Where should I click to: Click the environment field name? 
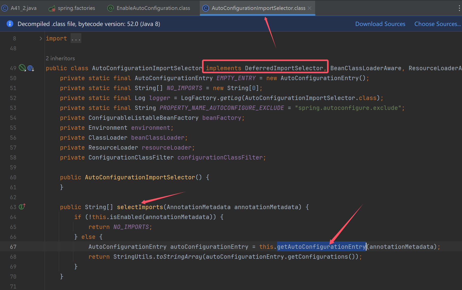pos(150,128)
